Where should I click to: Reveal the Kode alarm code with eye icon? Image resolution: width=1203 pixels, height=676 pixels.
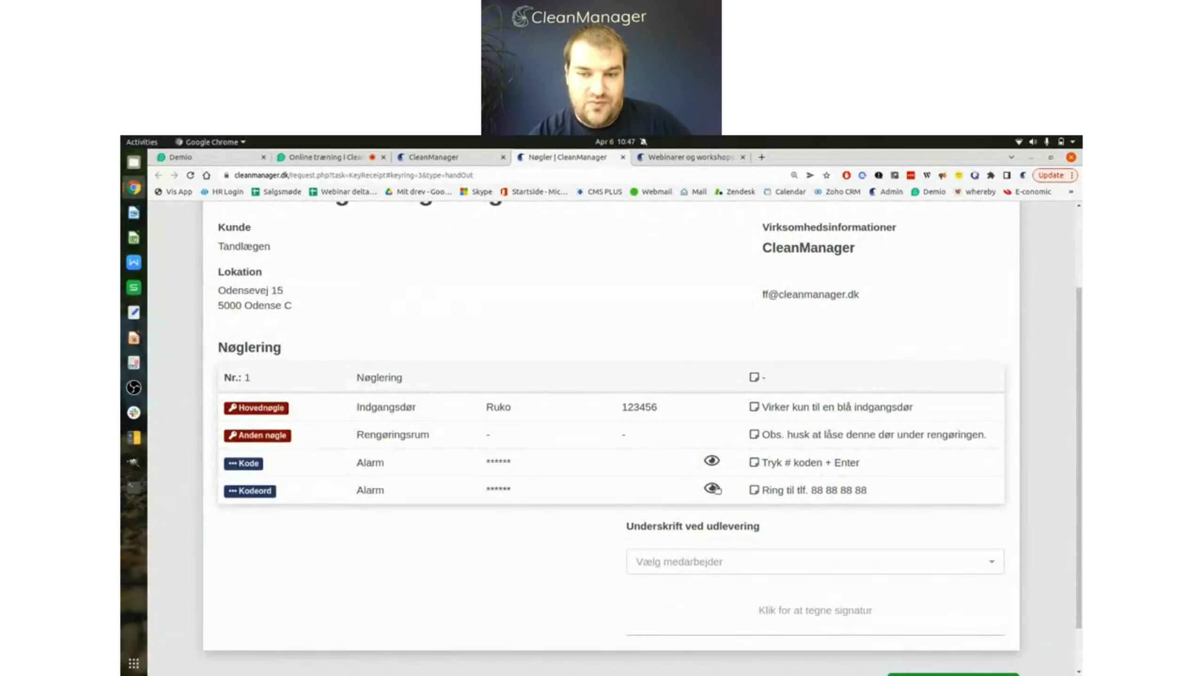(711, 461)
